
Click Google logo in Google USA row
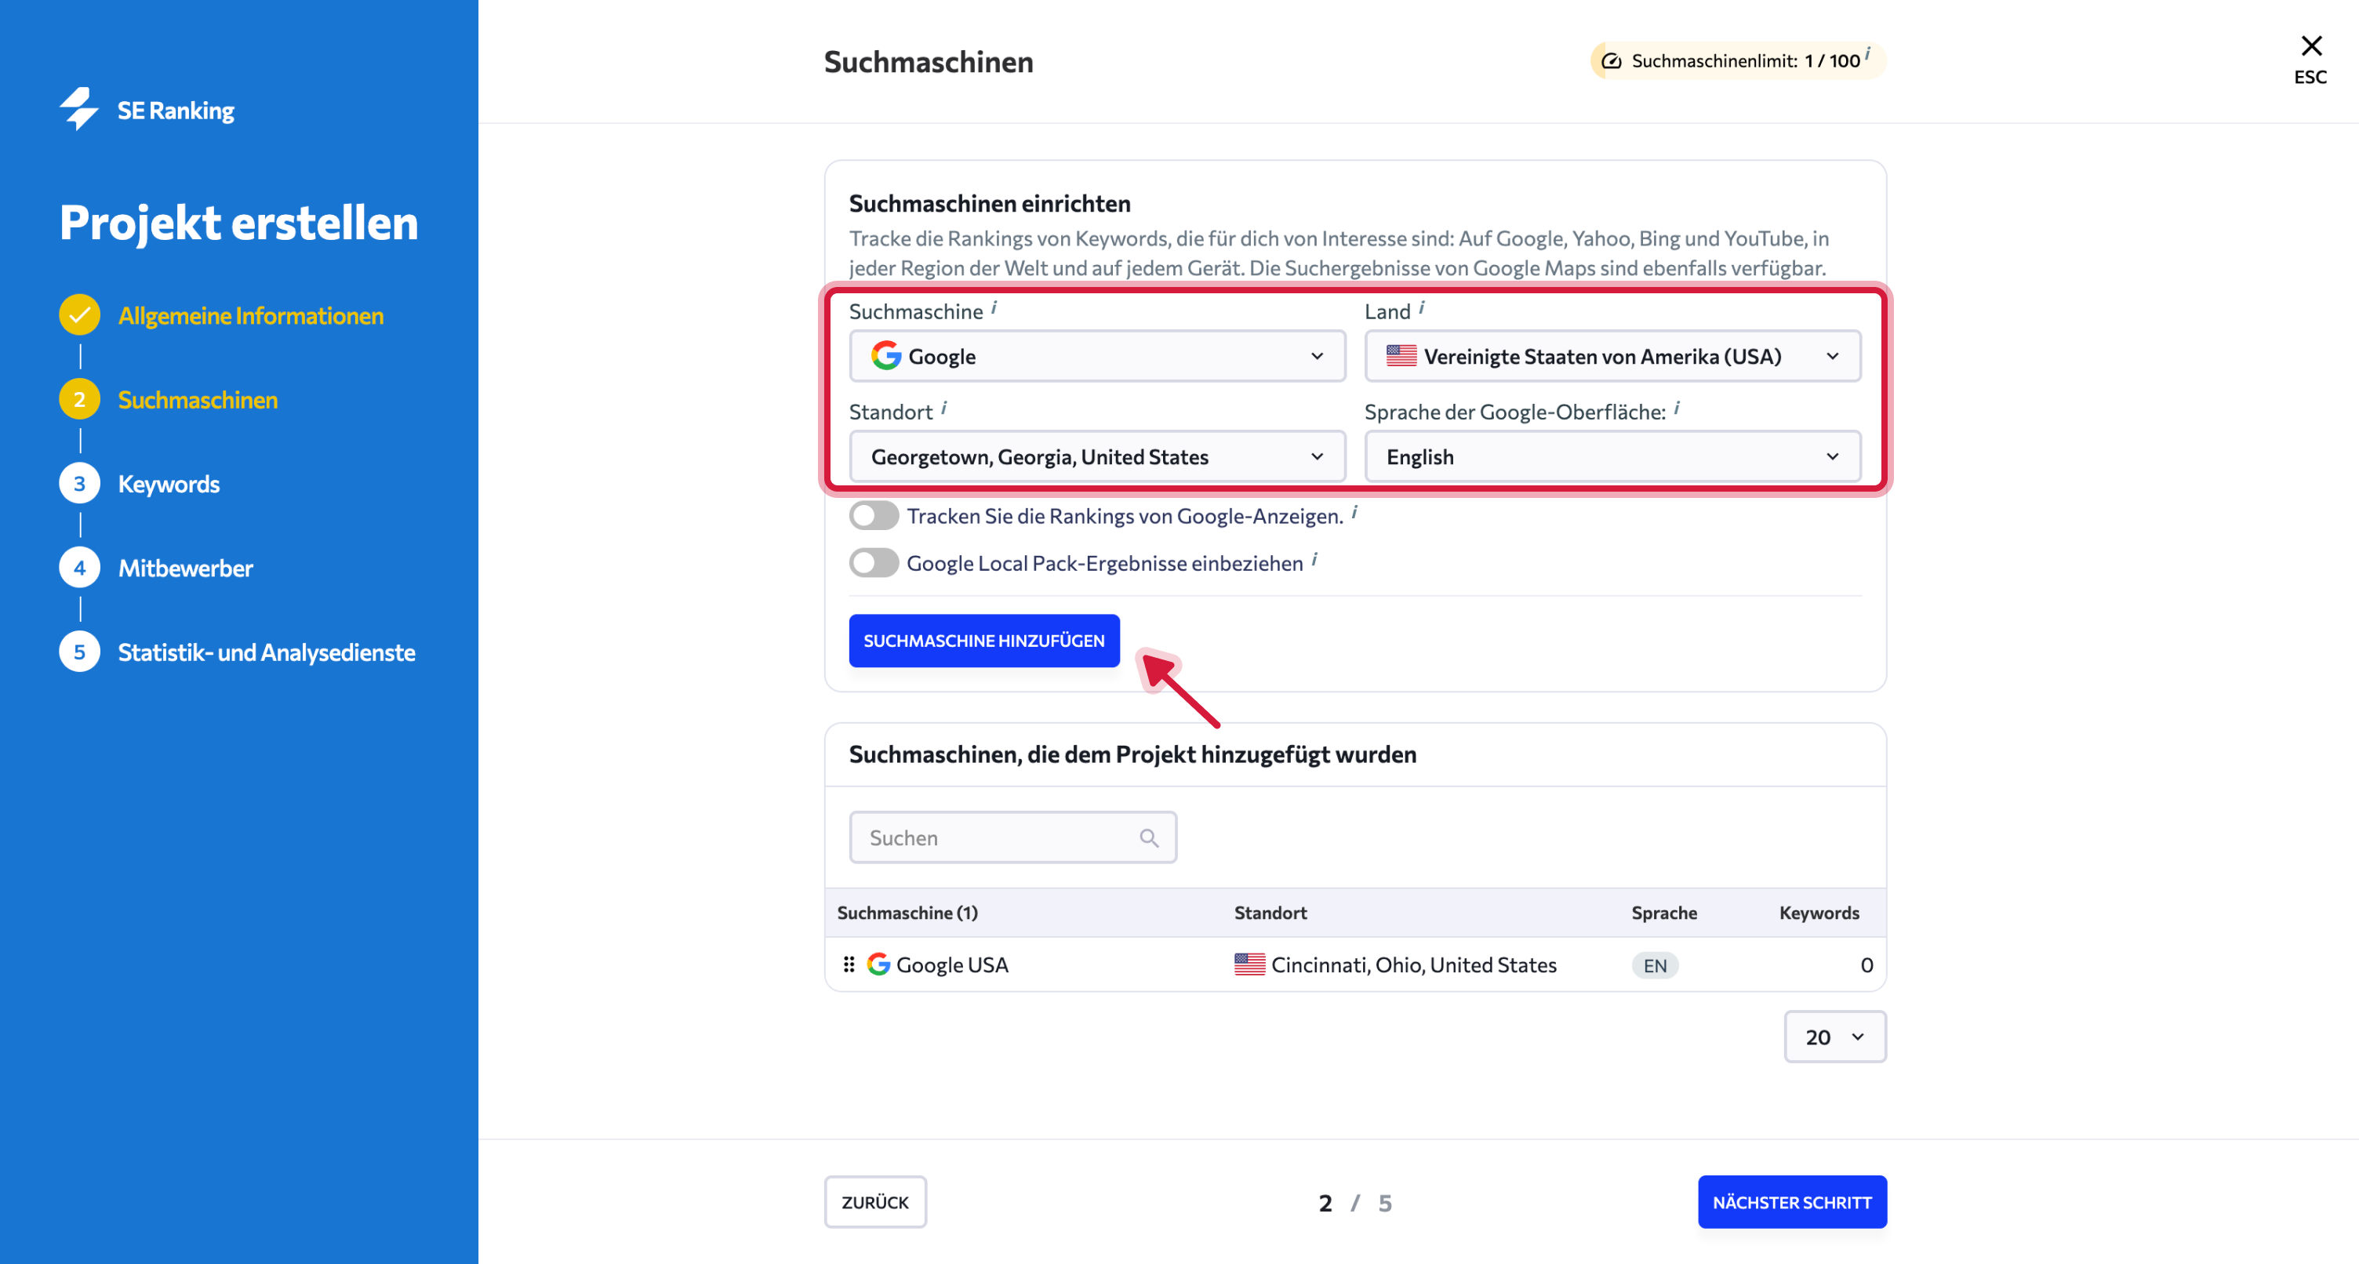coord(878,964)
